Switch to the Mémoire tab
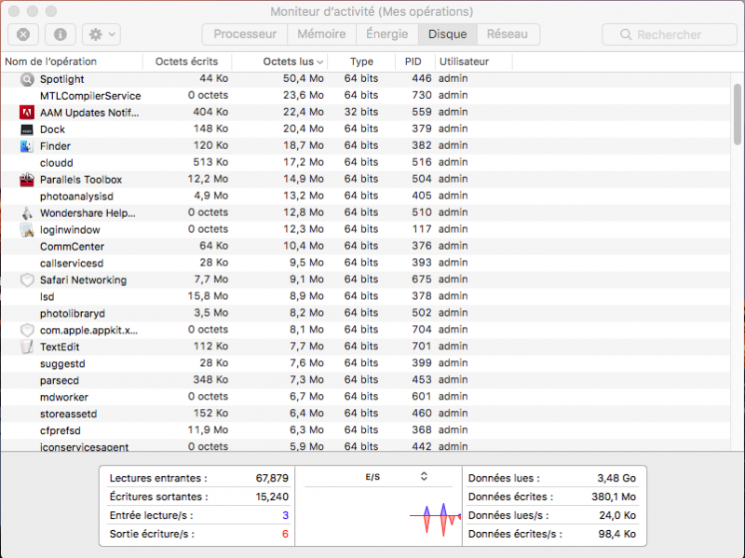Image resolution: width=745 pixels, height=558 pixels. 321,34
